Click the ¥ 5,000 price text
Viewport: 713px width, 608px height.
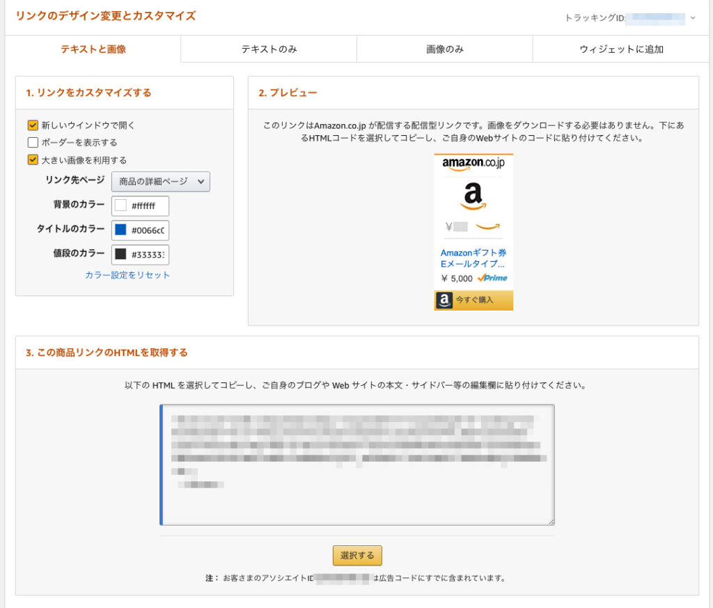457,279
